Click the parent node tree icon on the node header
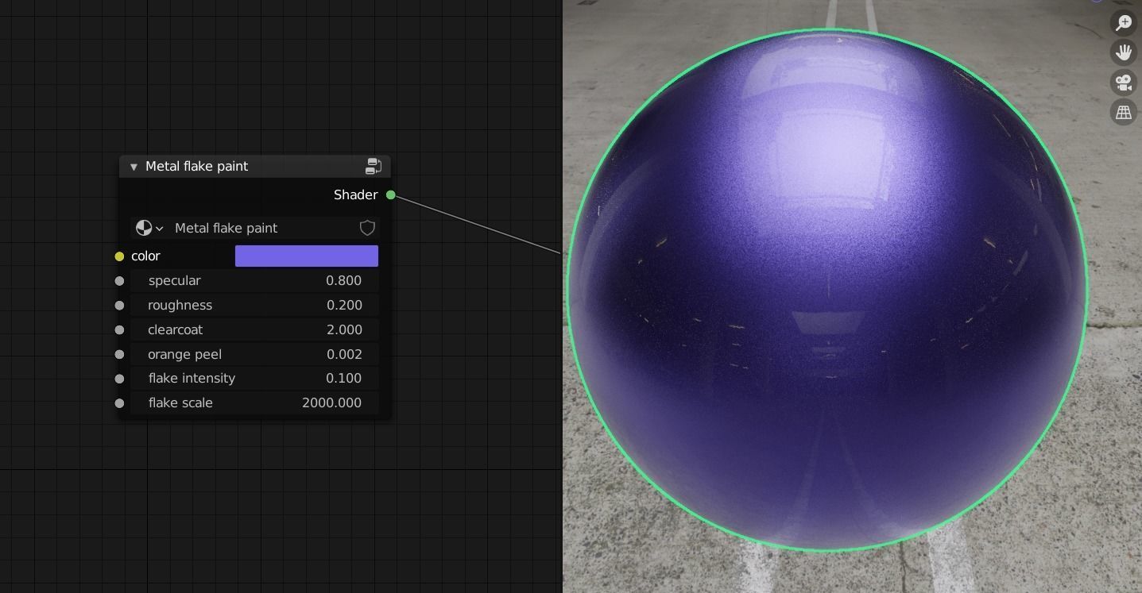Screen dimensions: 1142x593 coord(373,166)
